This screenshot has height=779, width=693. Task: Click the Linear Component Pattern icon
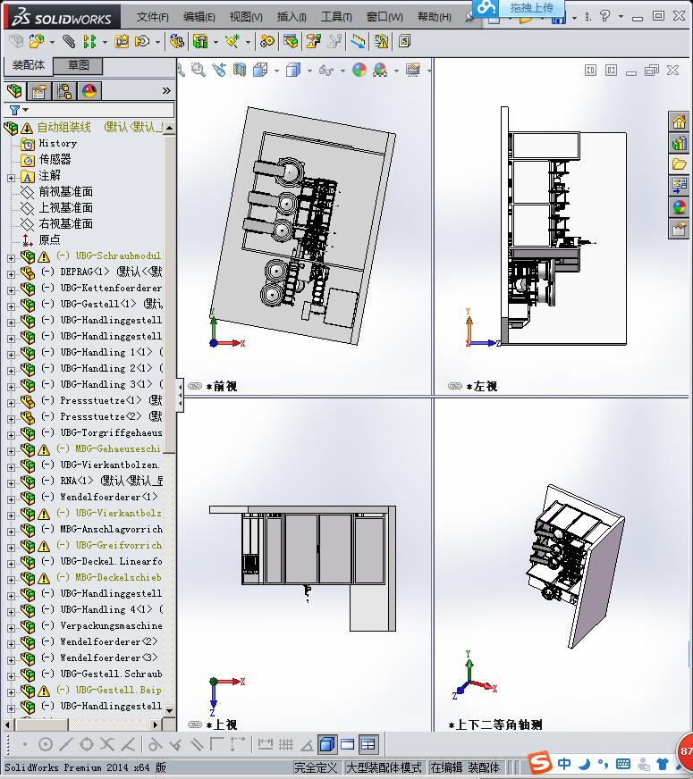point(89,41)
